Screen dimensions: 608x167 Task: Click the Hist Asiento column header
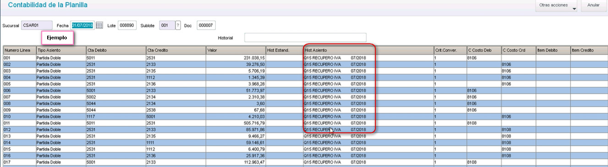[x=368, y=50]
